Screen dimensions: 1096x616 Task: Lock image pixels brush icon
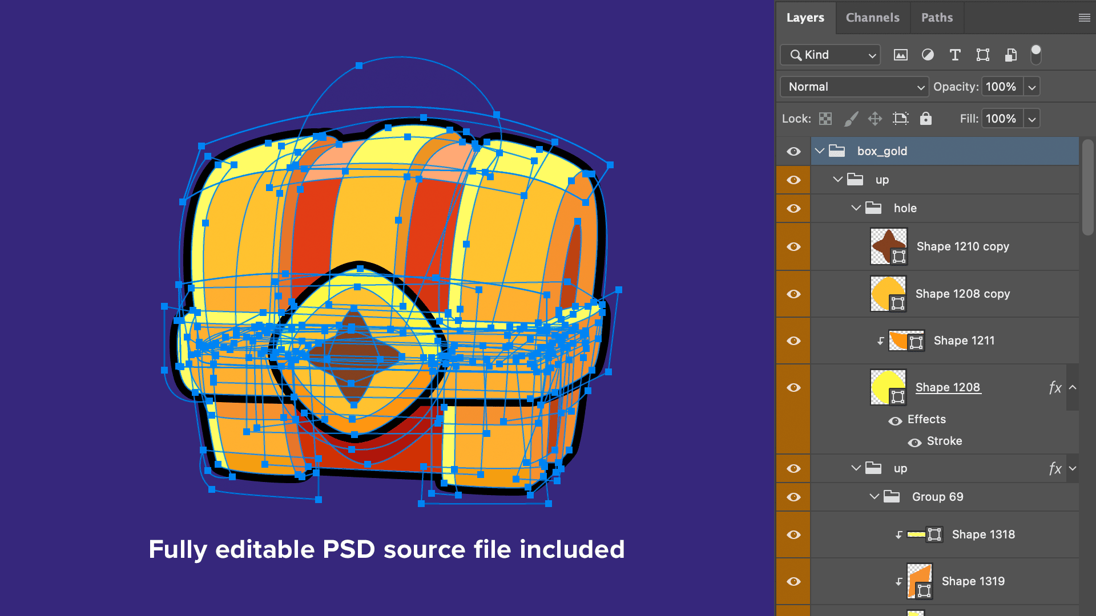coord(851,119)
